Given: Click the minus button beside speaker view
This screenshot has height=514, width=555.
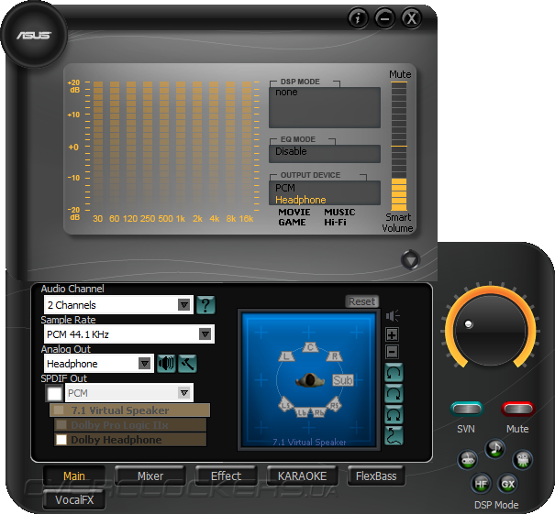Looking at the screenshot, I should tap(393, 352).
